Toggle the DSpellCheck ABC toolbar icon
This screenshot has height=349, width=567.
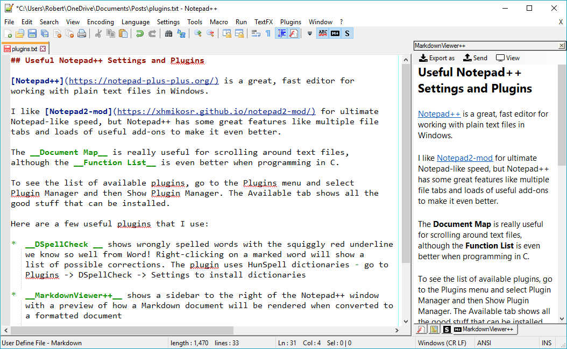(x=323, y=34)
